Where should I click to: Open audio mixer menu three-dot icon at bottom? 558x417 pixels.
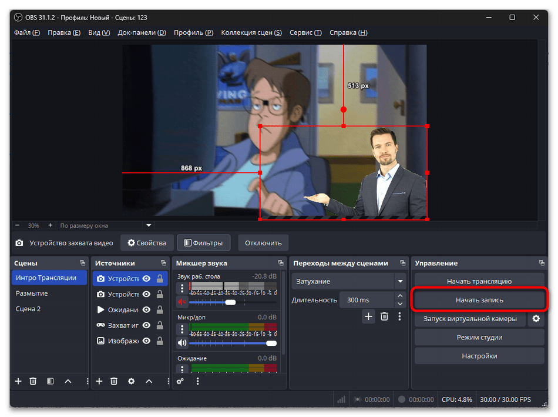point(197,381)
